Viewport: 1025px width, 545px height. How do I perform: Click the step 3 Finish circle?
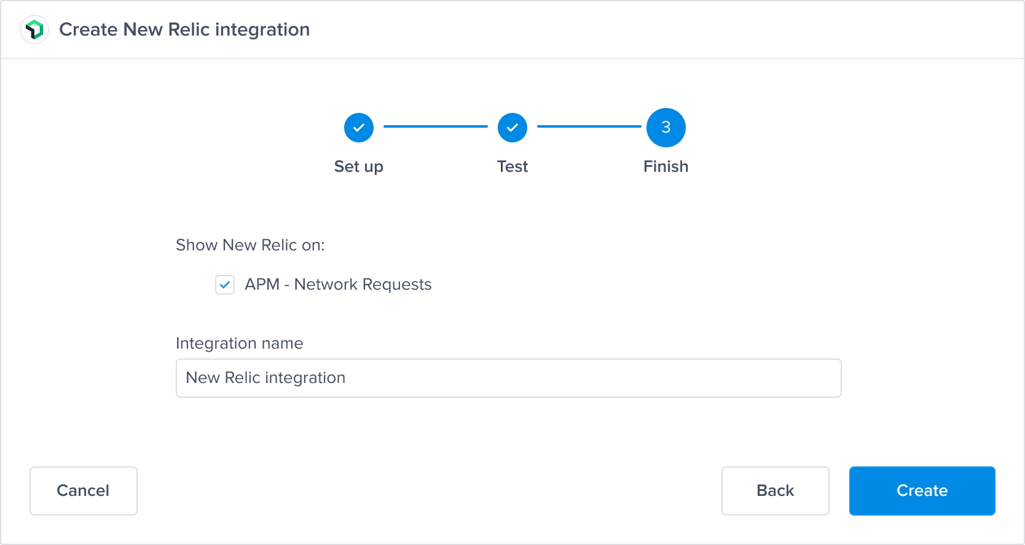pyautogui.click(x=666, y=128)
